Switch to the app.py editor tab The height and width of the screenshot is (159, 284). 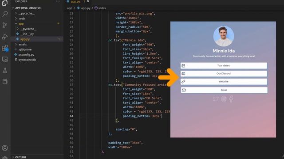[x=75, y=1]
